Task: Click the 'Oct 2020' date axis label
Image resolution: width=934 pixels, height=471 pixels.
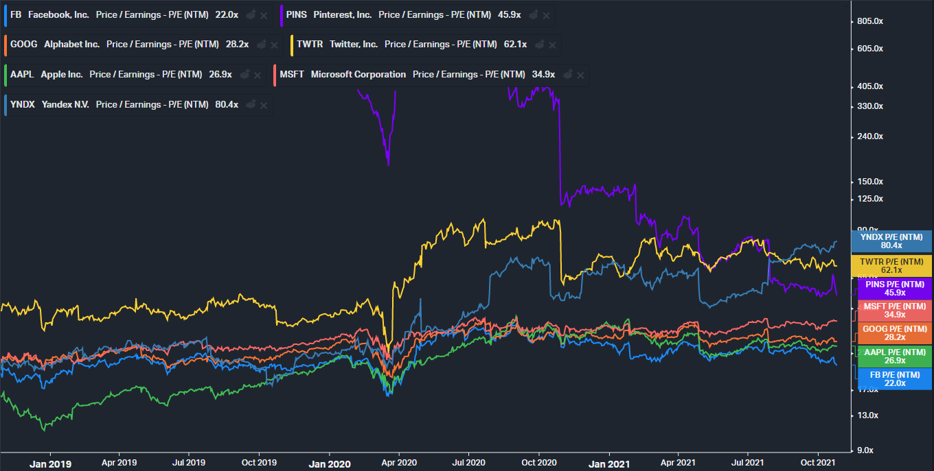Action: point(538,463)
